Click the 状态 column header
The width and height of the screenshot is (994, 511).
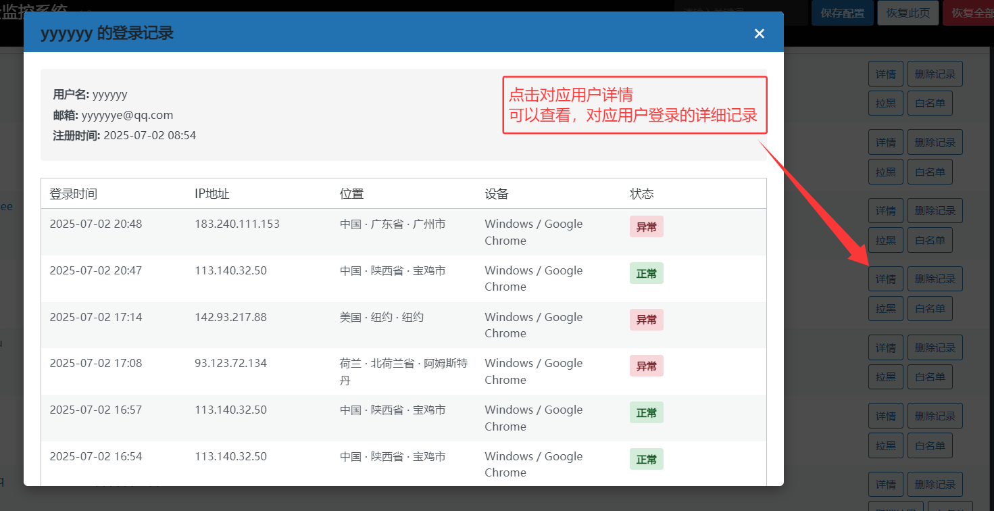click(641, 194)
